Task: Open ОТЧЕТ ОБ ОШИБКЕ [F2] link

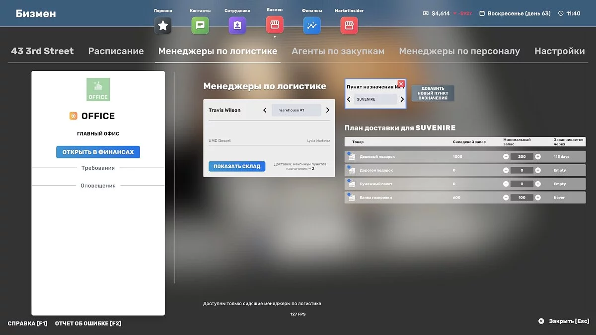Action: click(88, 323)
